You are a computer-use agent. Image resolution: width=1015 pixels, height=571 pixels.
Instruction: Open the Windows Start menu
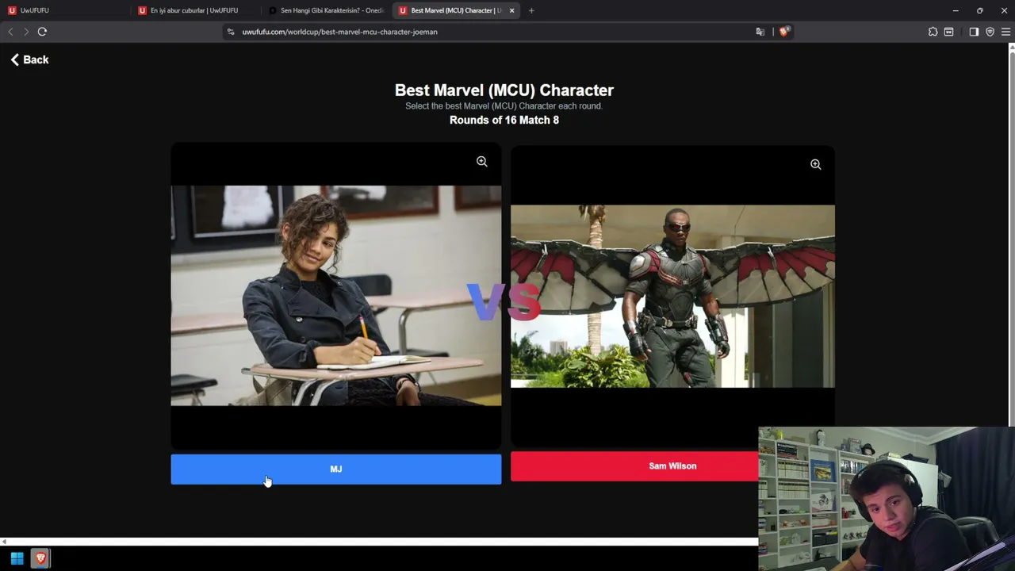17,558
